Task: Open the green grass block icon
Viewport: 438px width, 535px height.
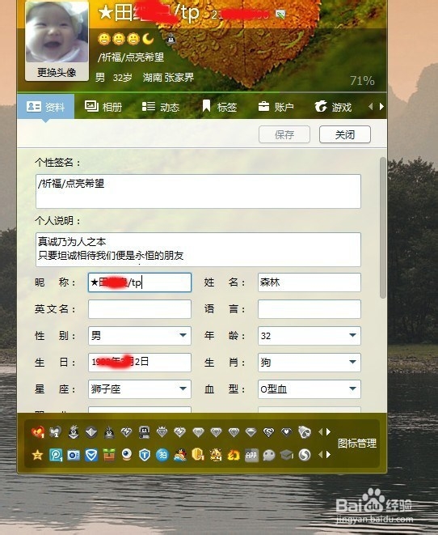Action: coord(109,455)
